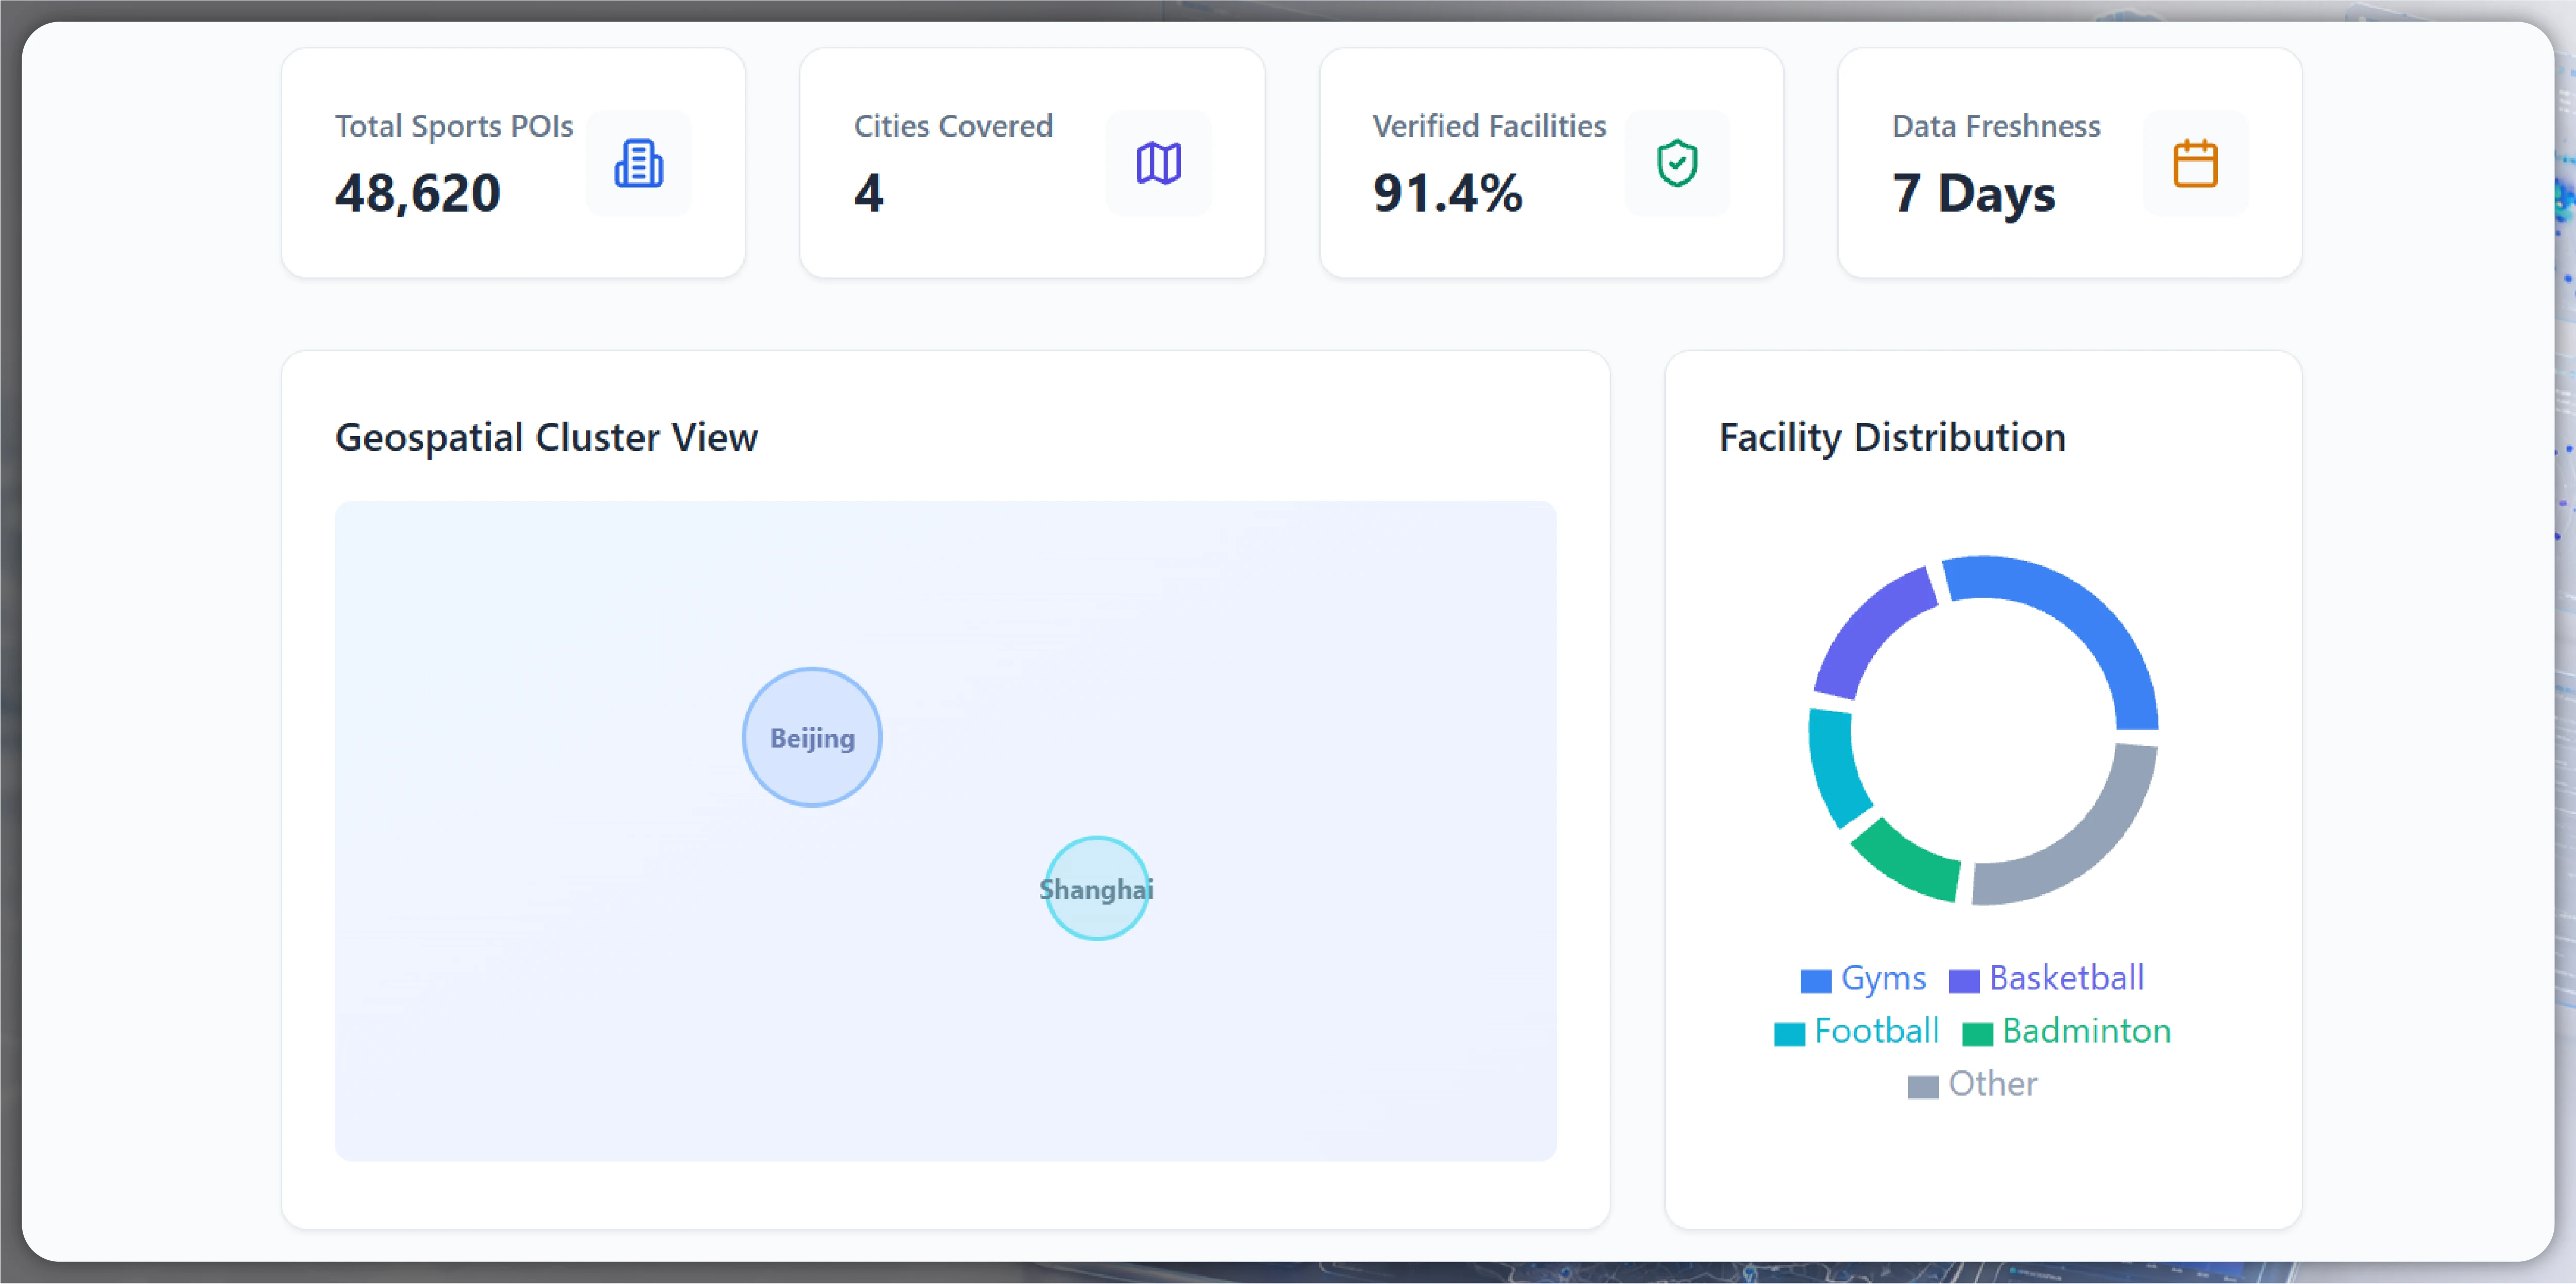The height and width of the screenshot is (1284, 2576).
Task: Toggle the Basketball legend entry
Action: (2047, 978)
